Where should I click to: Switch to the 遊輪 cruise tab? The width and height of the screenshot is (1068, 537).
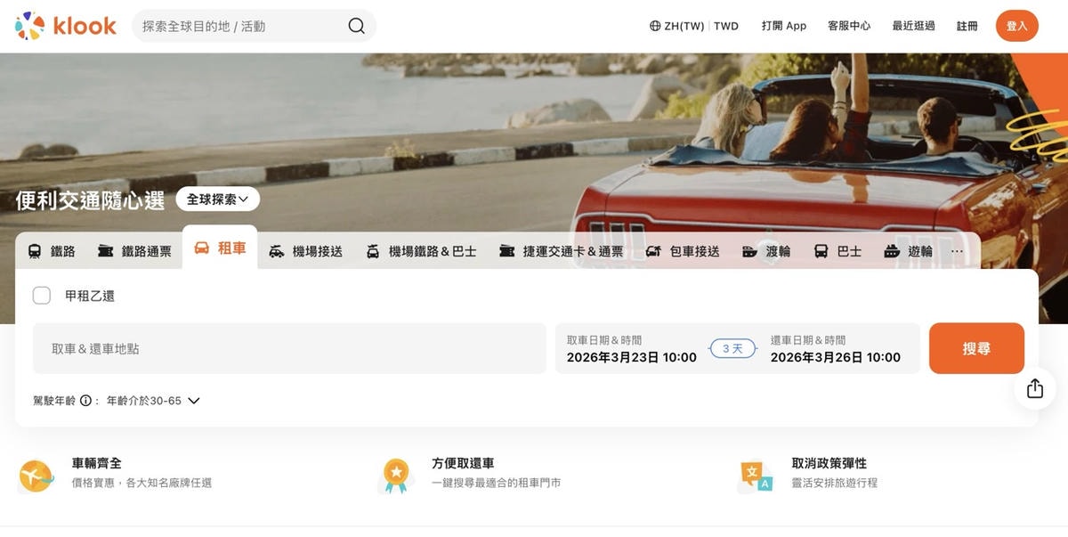point(909,251)
